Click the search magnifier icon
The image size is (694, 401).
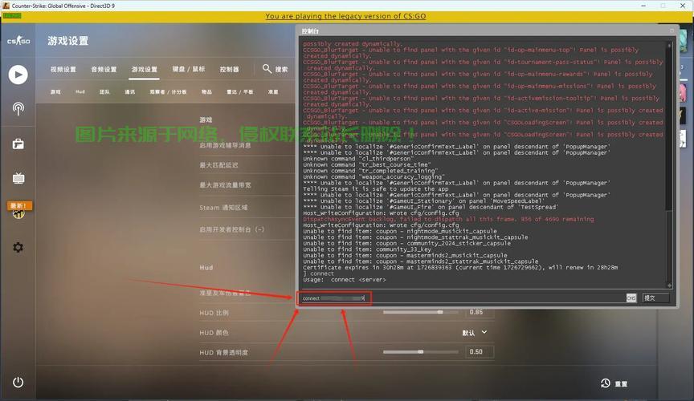267,68
